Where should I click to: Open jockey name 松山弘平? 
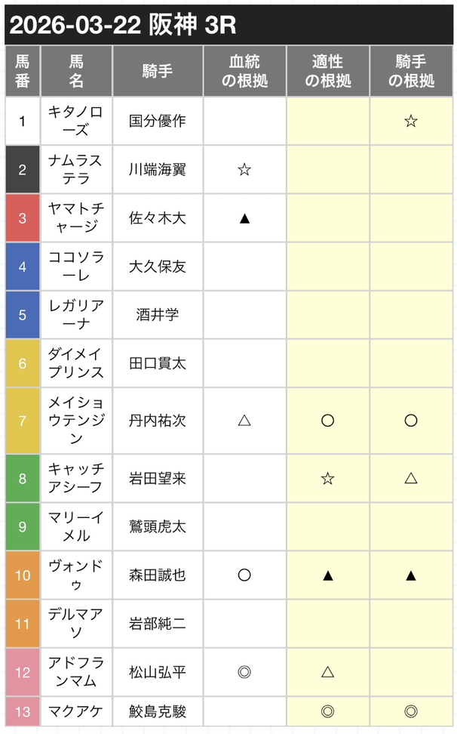(x=158, y=671)
